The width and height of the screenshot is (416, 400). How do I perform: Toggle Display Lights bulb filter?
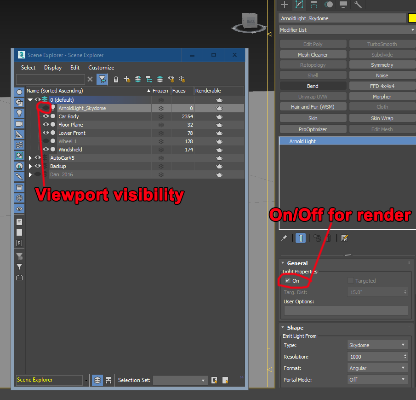pos(19,113)
